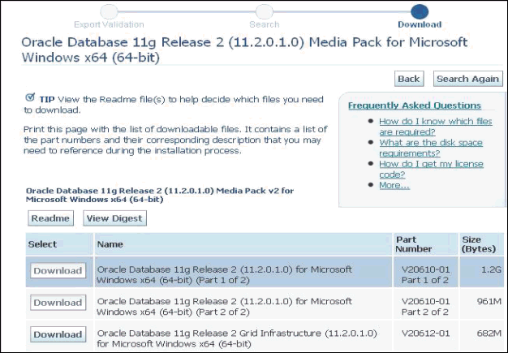Viewport: 508px width, 353px height.
Task: Open 'What are the disk space requirements?' link
Action: pos(431,148)
